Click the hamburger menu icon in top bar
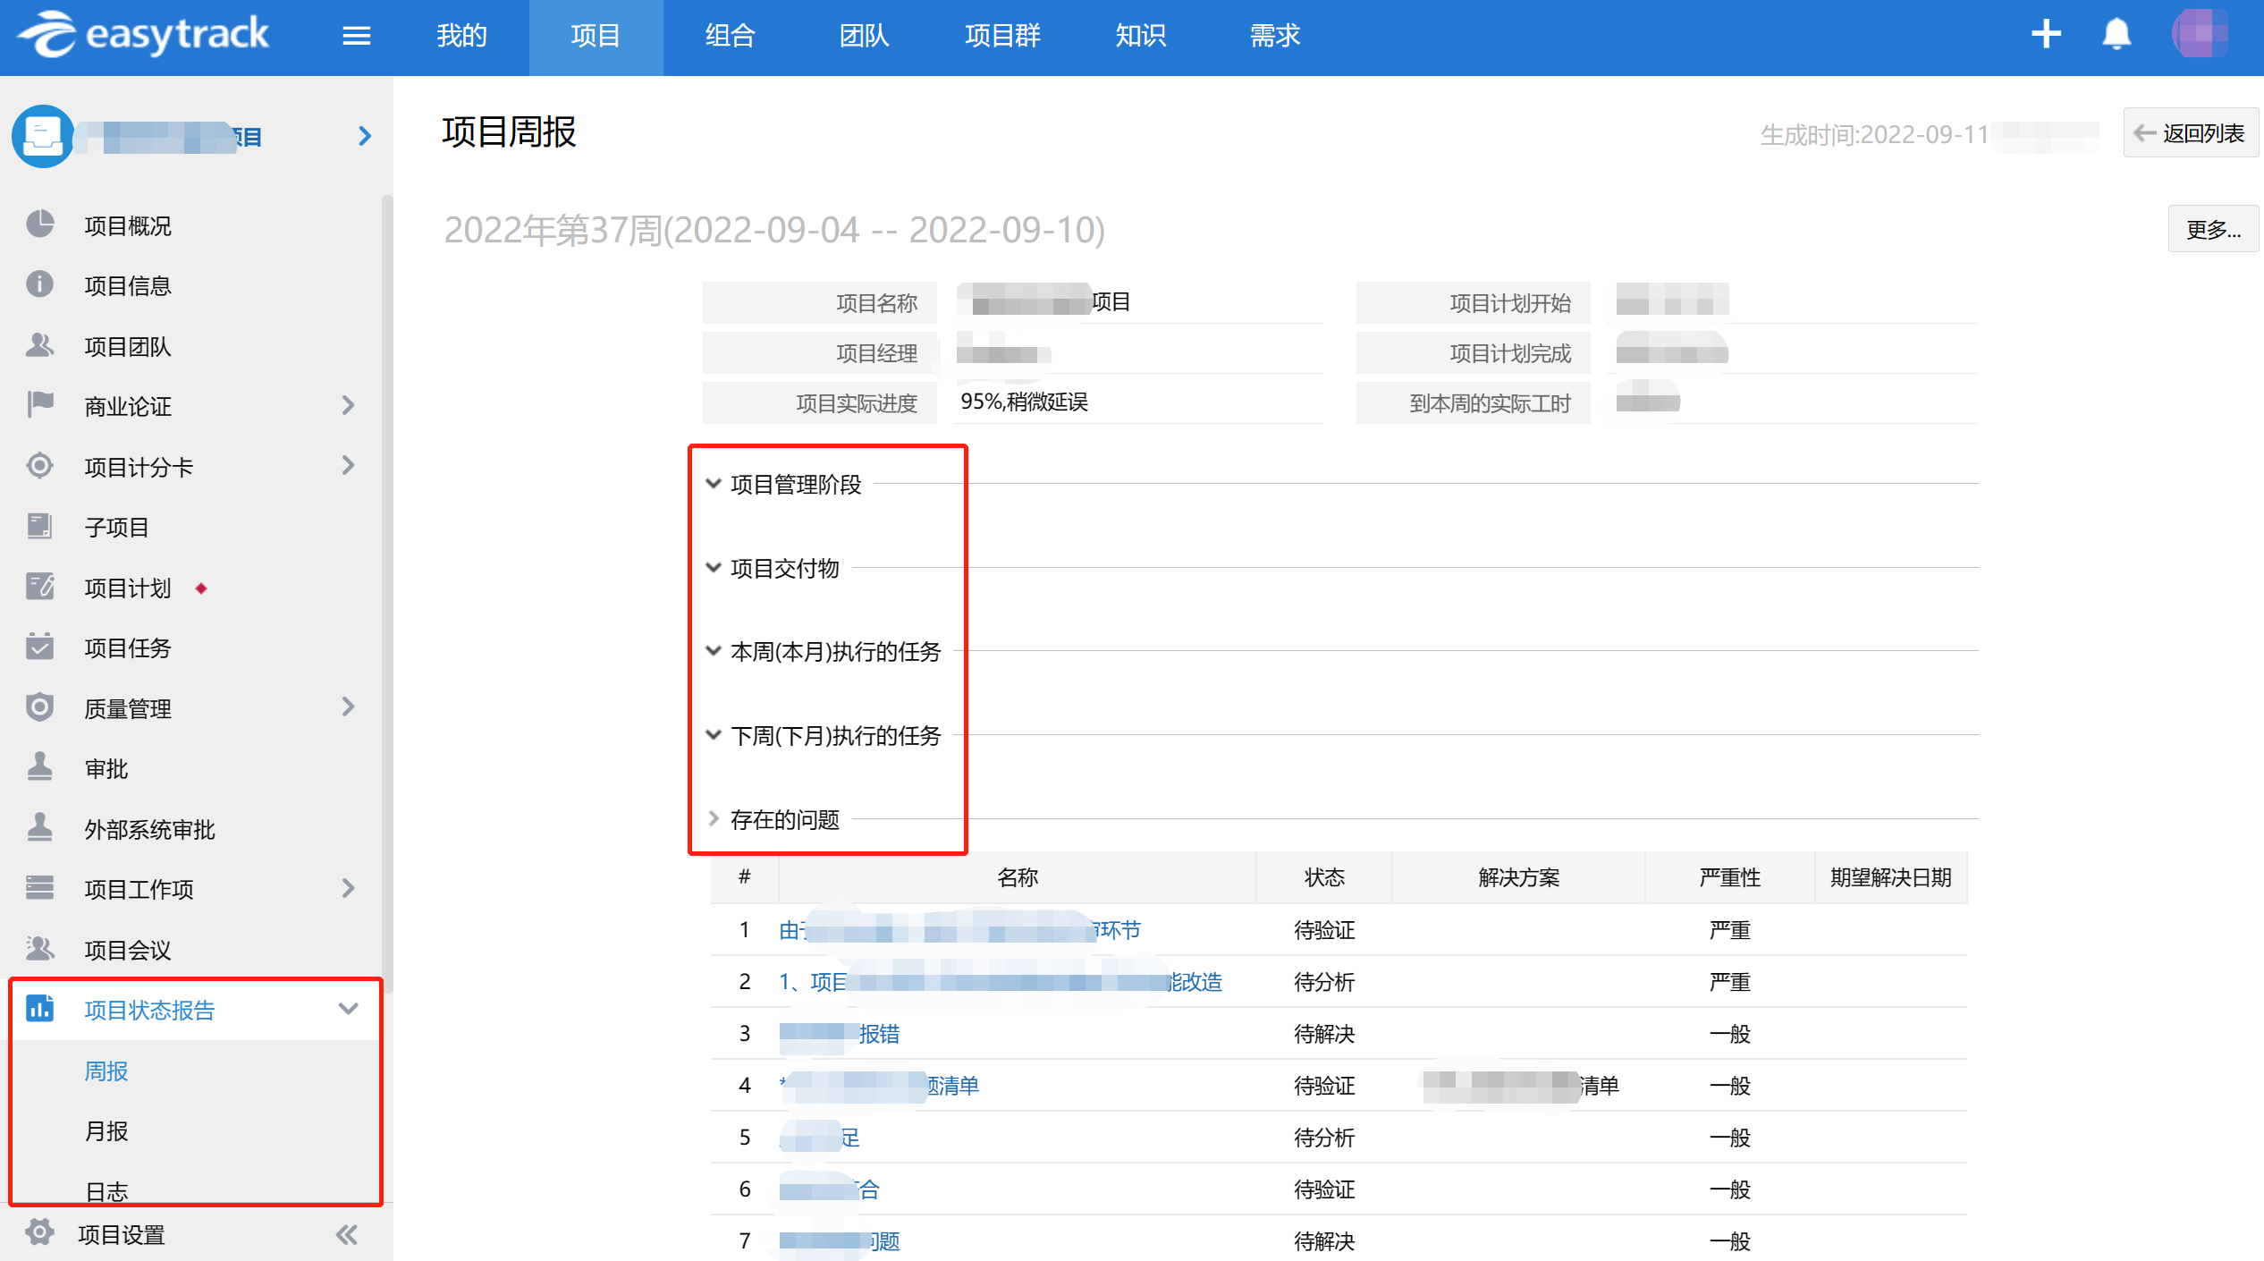 (356, 36)
